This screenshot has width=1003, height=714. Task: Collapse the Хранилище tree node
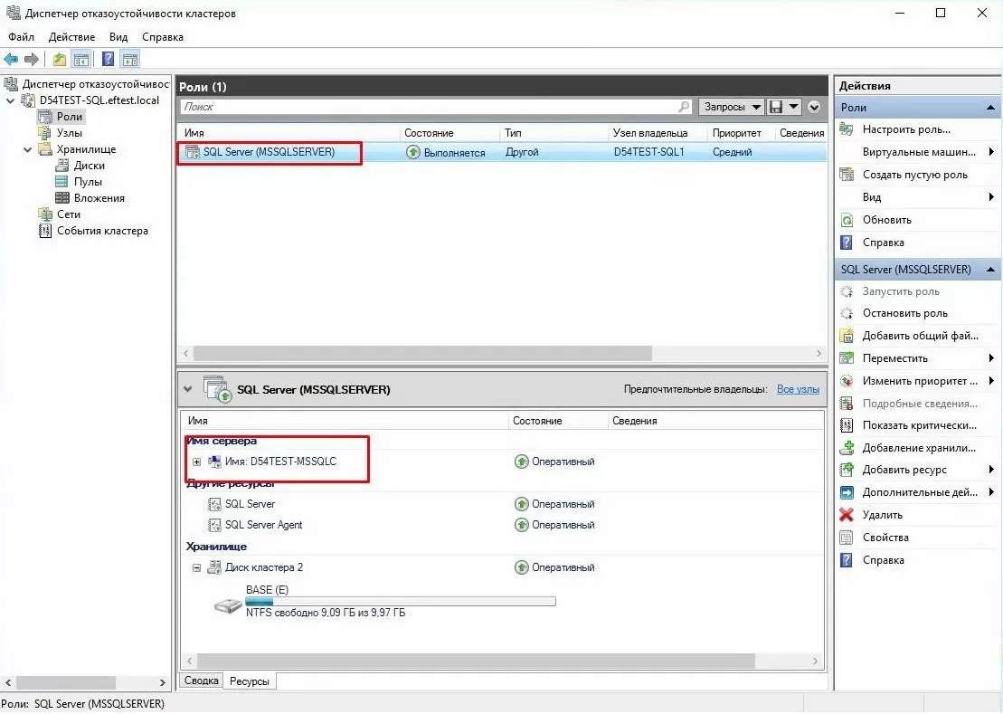click(27, 149)
